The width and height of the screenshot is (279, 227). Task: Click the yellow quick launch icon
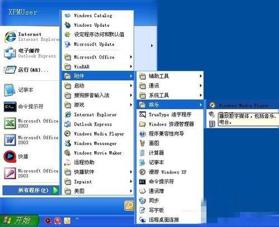point(68,221)
